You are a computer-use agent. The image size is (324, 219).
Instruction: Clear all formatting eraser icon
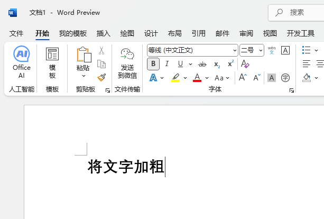(245, 64)
